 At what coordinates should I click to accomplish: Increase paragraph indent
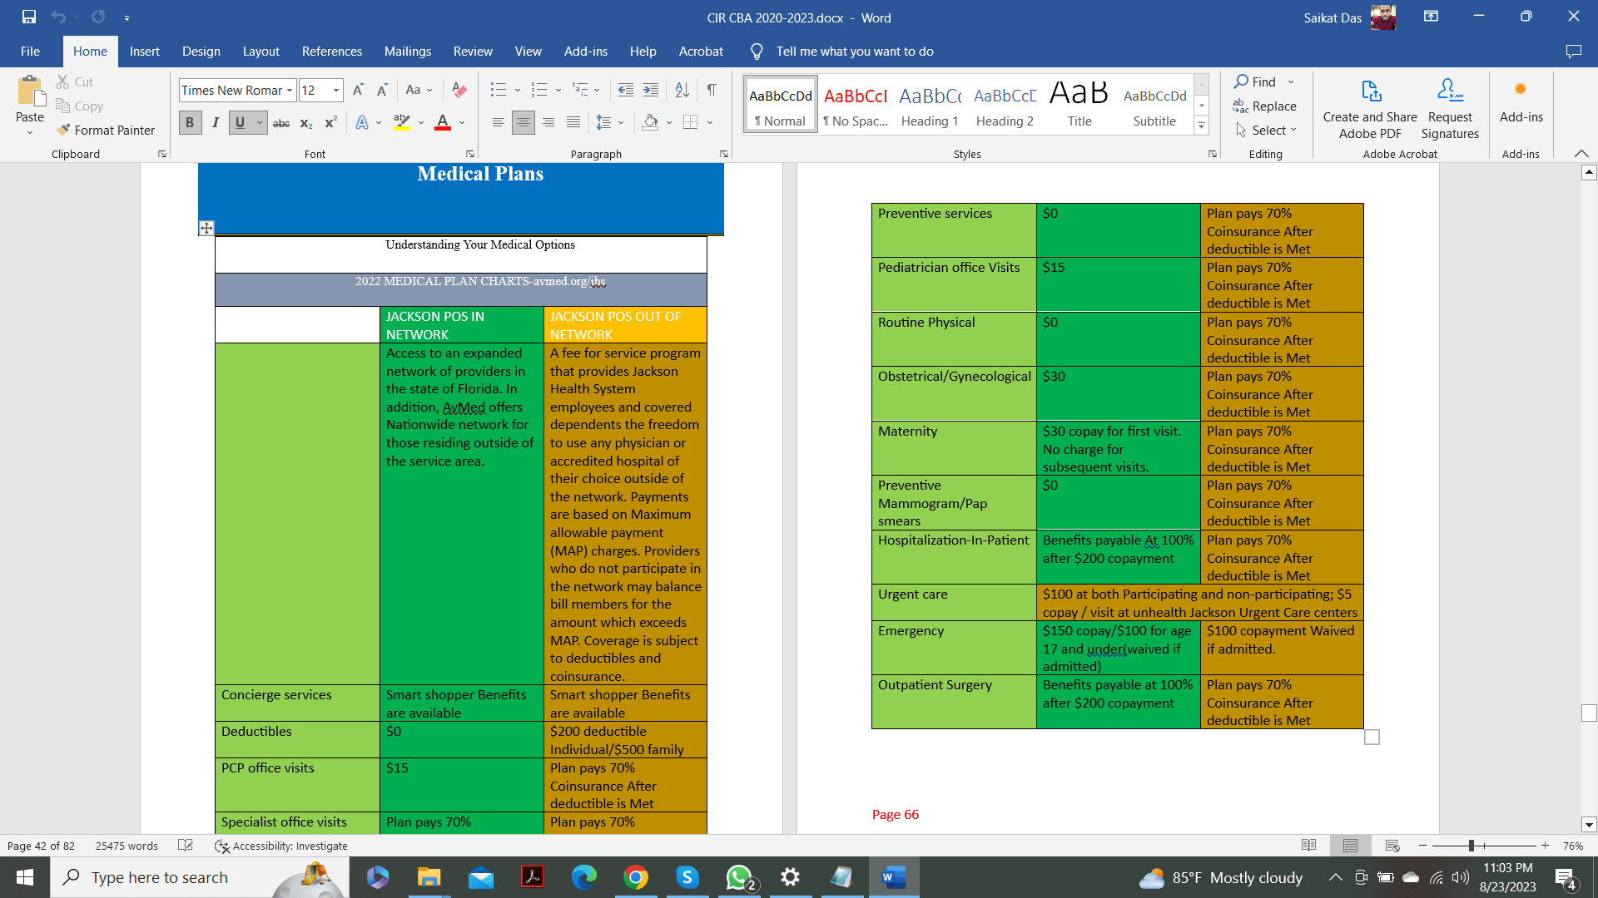[651, 90]
